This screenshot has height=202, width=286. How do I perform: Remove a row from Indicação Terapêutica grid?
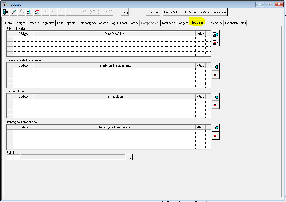click(216, 136)
